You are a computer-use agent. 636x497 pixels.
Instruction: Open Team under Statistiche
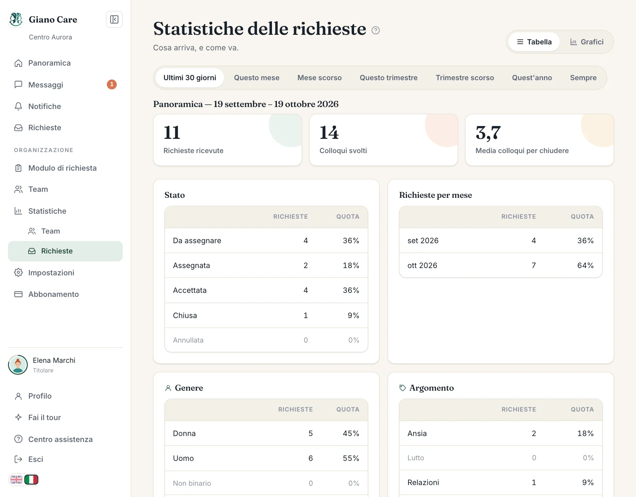[65, 231]
